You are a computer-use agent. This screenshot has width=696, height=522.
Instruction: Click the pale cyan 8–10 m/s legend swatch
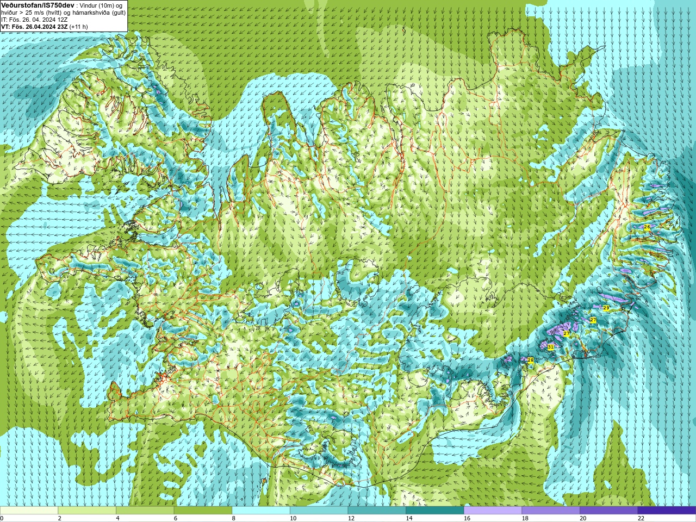(261, 511)
